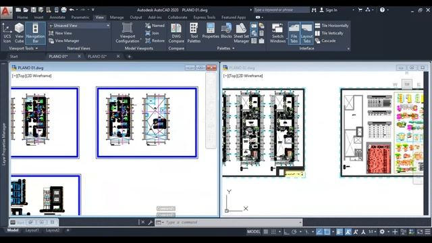
Task: Expand the Palettes panel
Action: (225, 49)
